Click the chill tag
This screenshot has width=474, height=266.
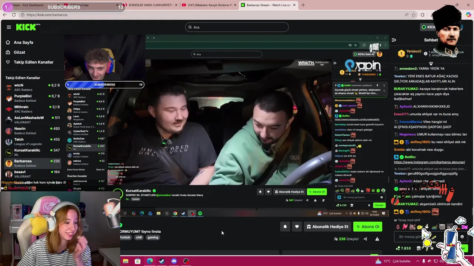click(139, 238)
